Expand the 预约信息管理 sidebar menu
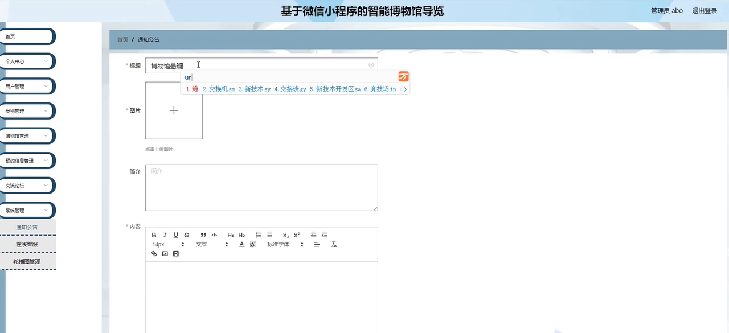Image resolution: width=729 pixels, height=333 pixels. (27, 161)
